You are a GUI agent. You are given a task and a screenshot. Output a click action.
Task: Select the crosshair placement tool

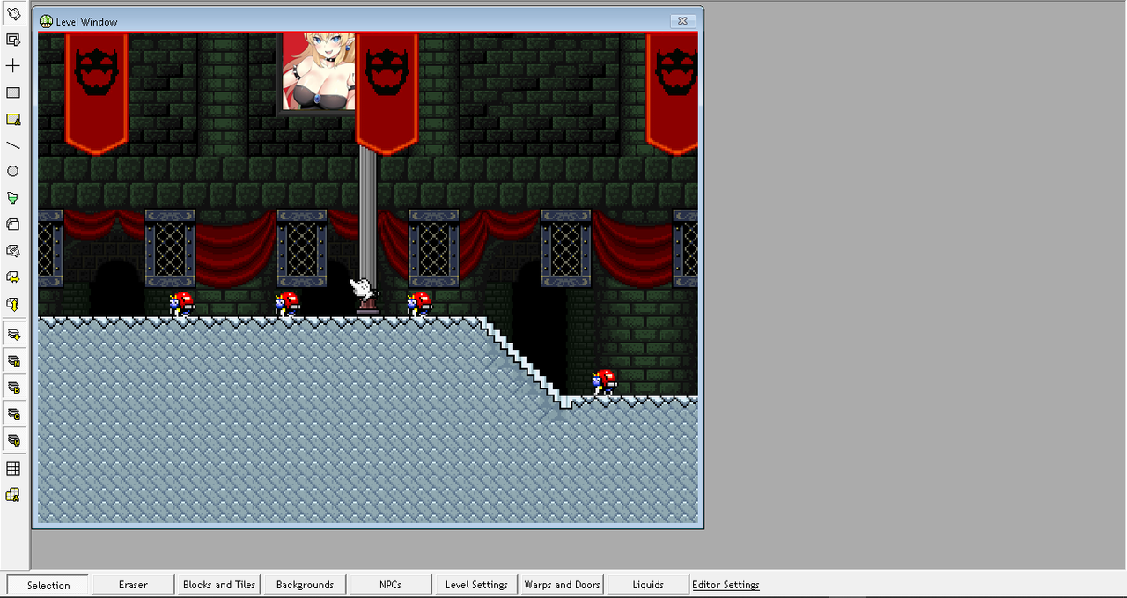click(13, 66)
